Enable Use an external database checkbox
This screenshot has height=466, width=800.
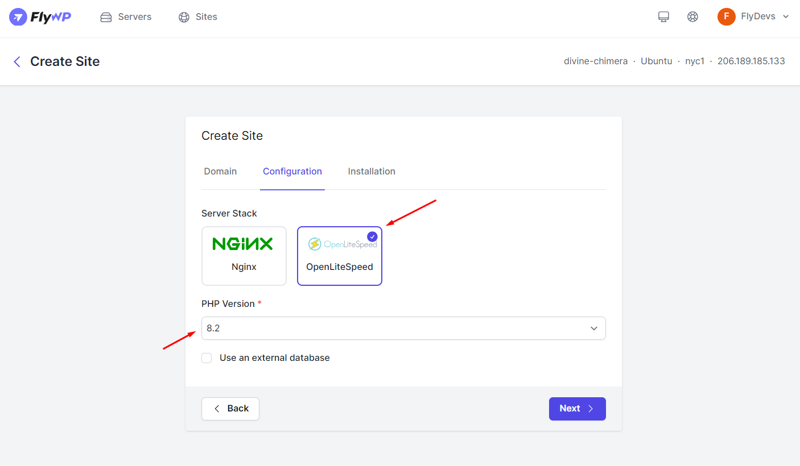(x=207, y=358)
